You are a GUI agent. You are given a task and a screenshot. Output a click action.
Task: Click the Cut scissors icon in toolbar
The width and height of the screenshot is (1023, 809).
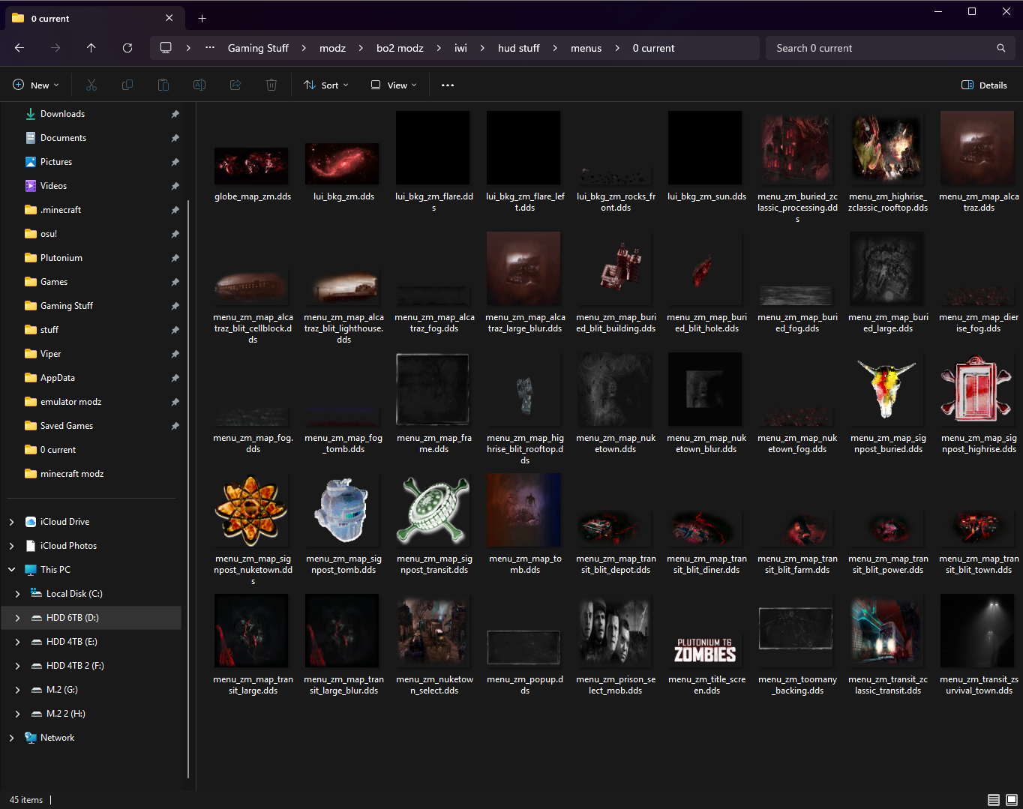(x=91, y=85)
